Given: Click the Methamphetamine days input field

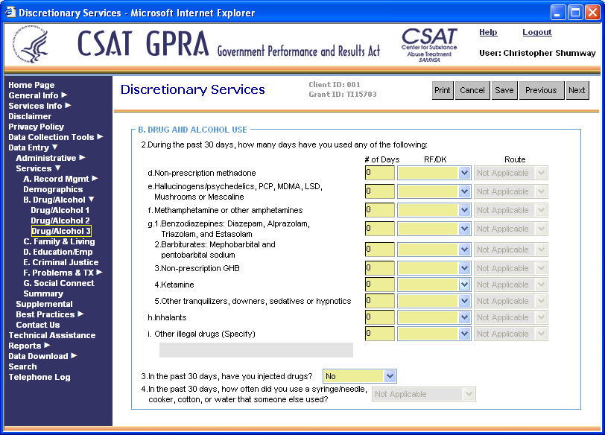Looking at the screenshot, I should 379,210.
